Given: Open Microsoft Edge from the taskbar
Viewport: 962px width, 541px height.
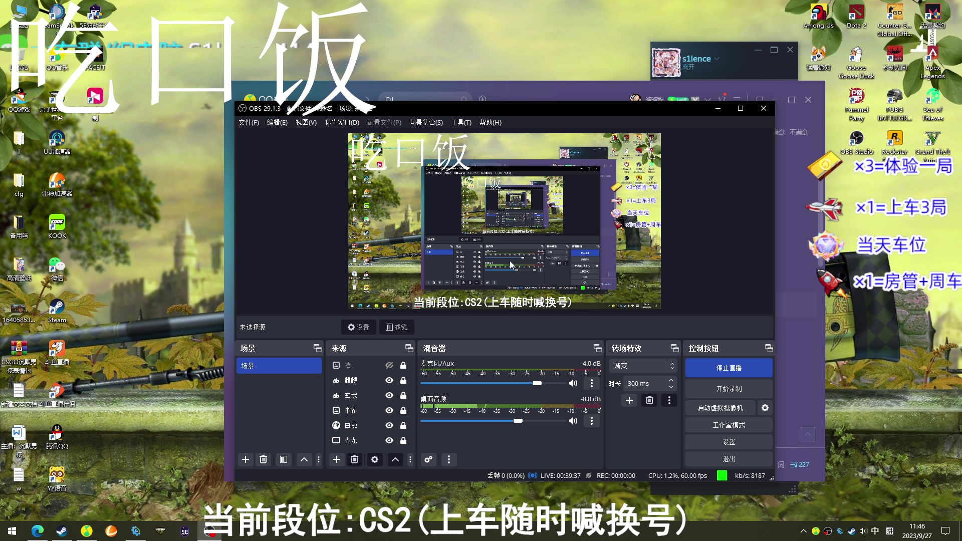Looking at the screenshot, I should [38, 531].
